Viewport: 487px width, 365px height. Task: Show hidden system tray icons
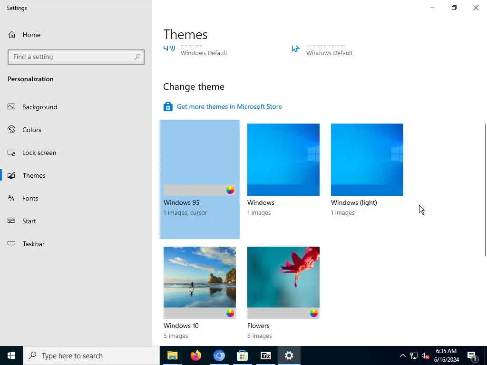(x=402, y=355)
